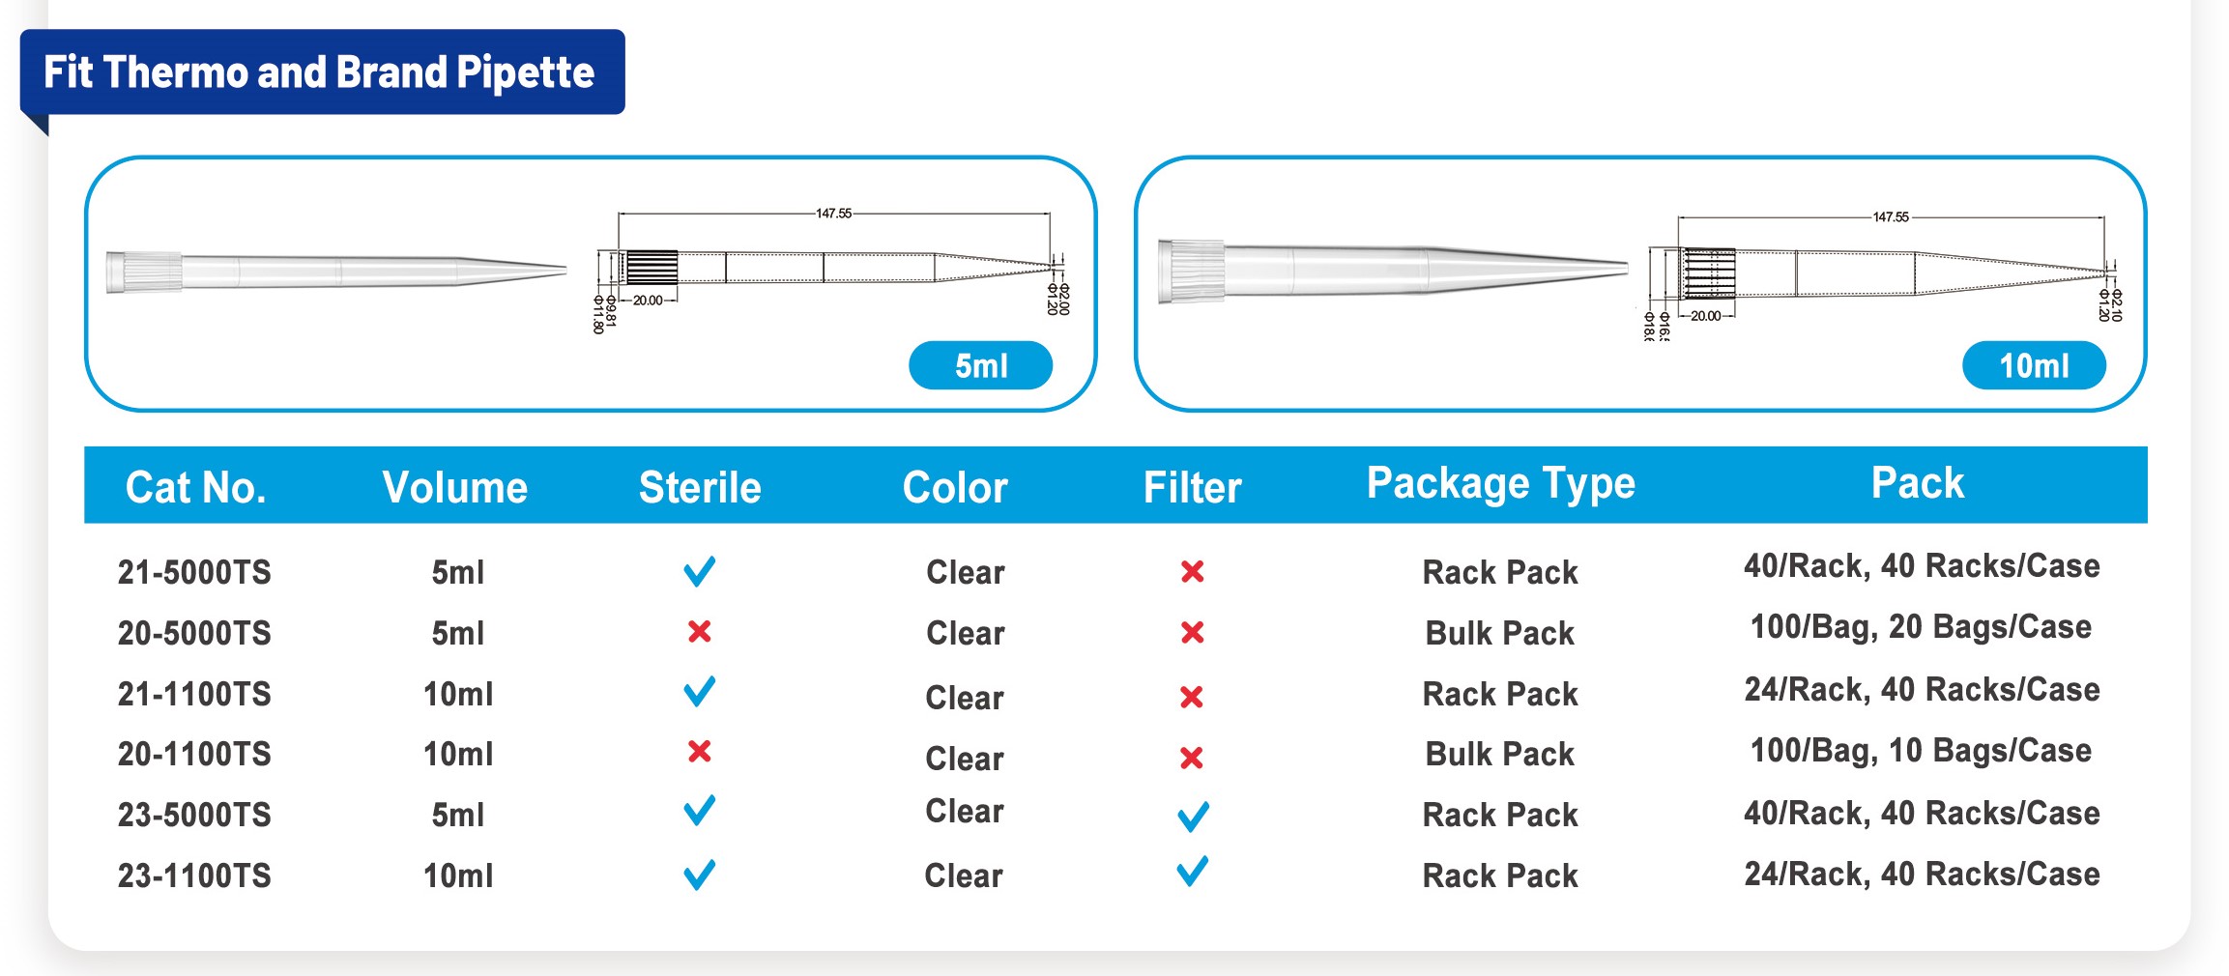Click the Sterile checkmark for 21-5000TS
Image resolution: width=2229 pixels, height=976 pixels.
click(x=699, y=571)
